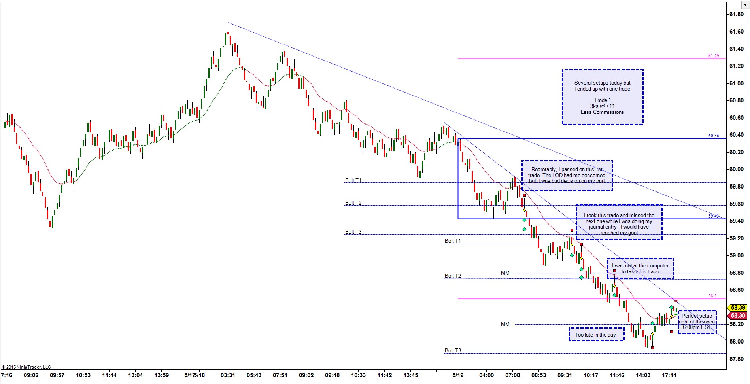This screenshot has height=384, width=750.
Task: Select the upper 'Bolt T3' label near 59.20
Action: 353,232
